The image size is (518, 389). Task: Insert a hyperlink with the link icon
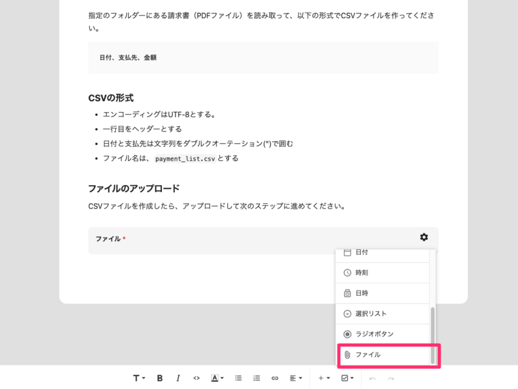276,378
